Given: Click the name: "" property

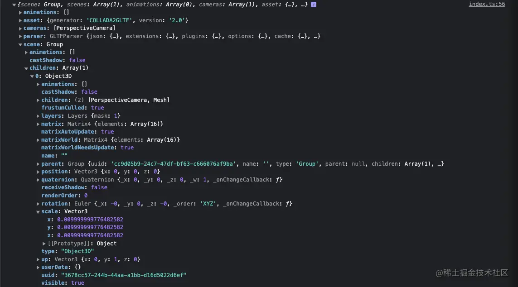Looking at the screenshot, I should pos(54,156).
